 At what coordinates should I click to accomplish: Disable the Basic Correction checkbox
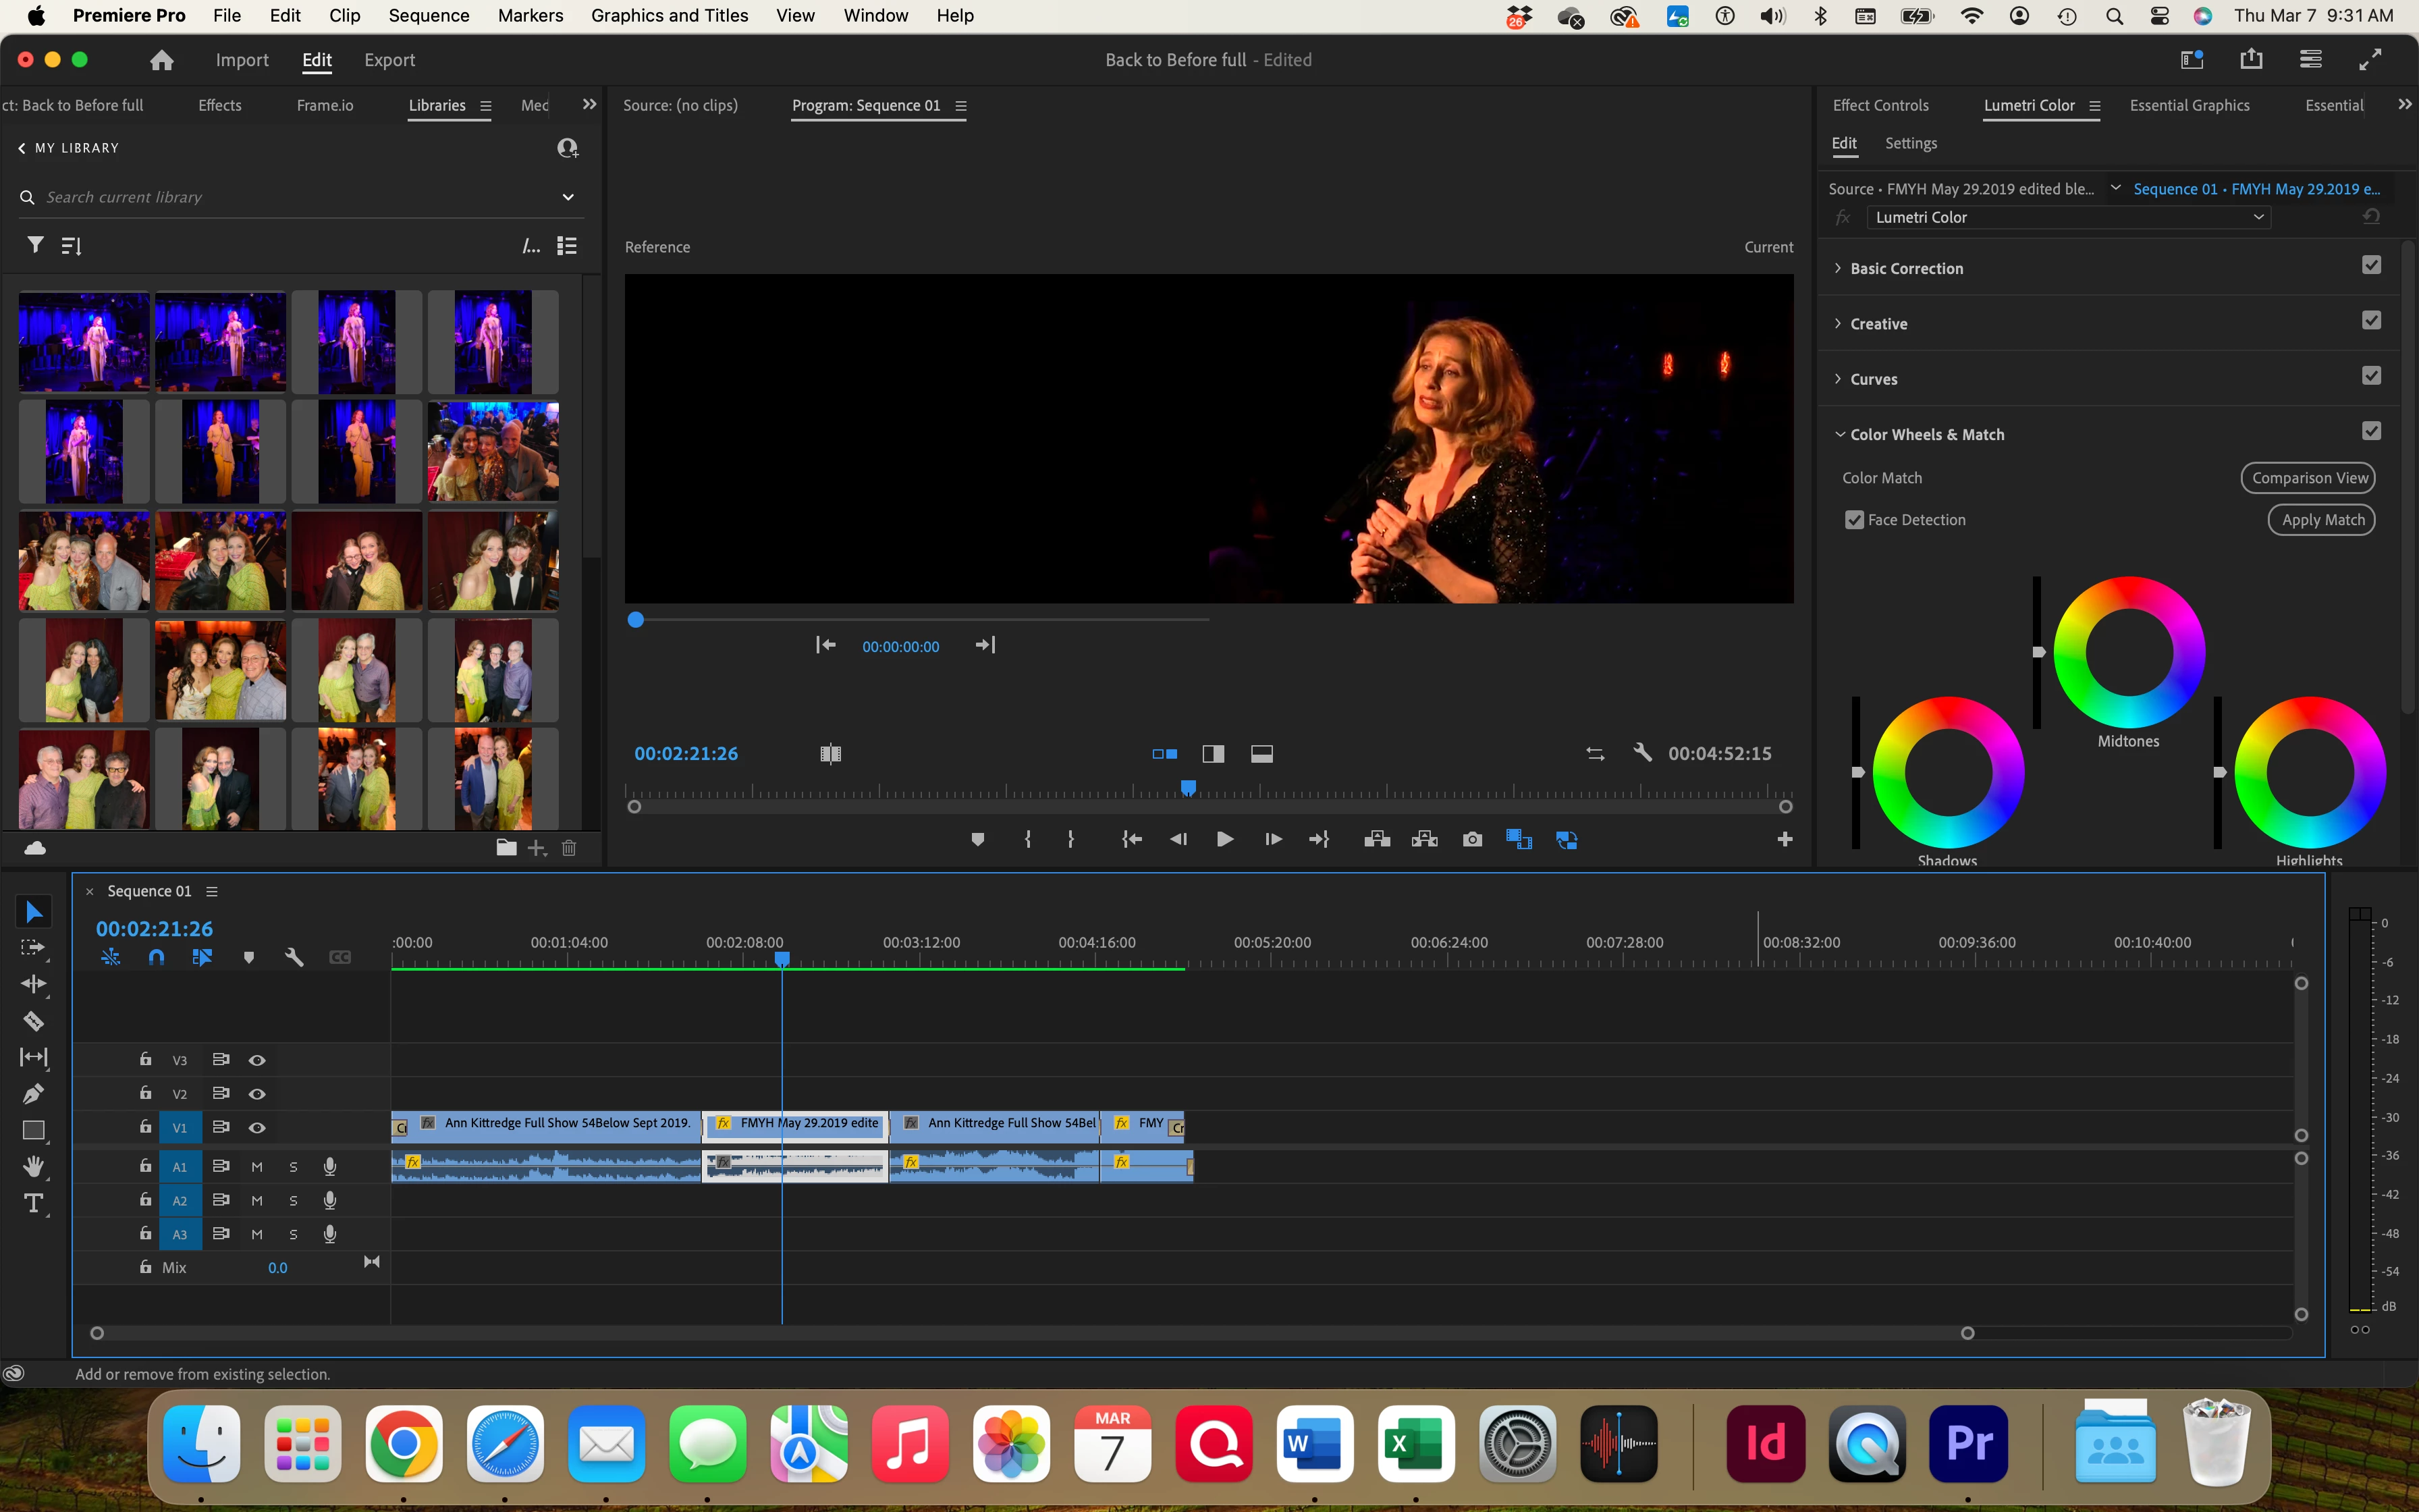(2371, 265)
